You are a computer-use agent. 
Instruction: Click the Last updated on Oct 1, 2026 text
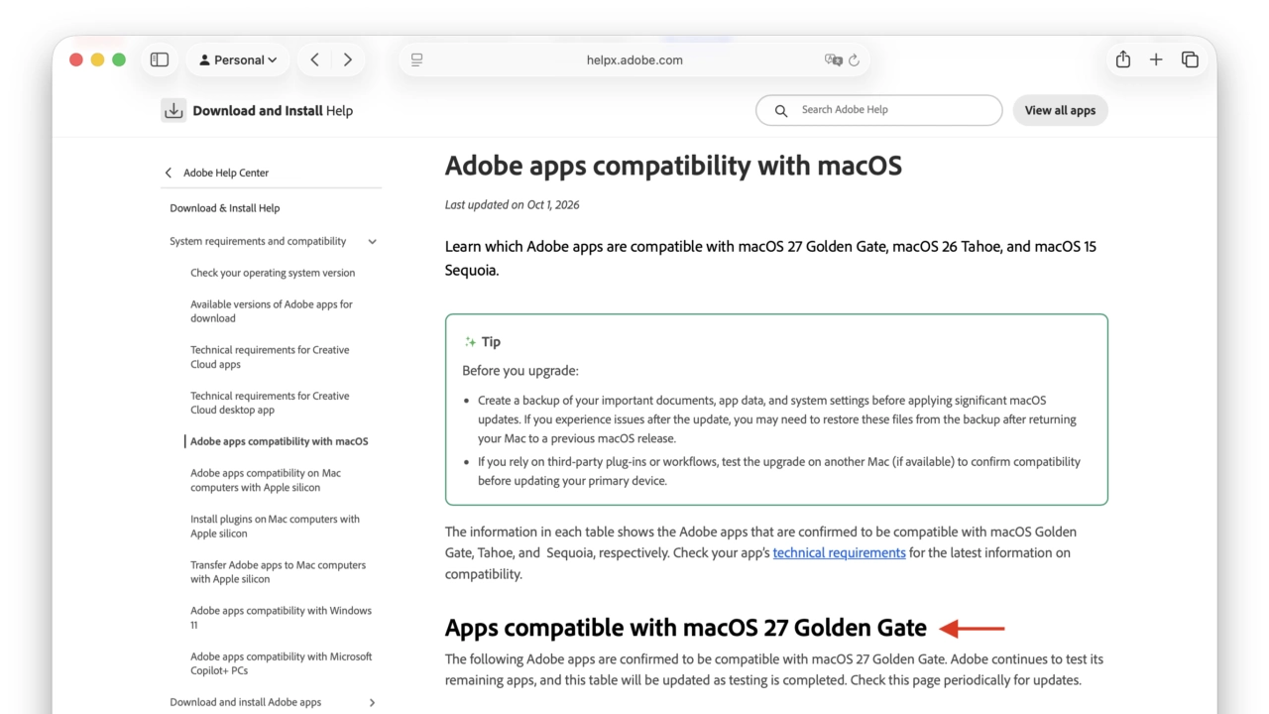512,204
